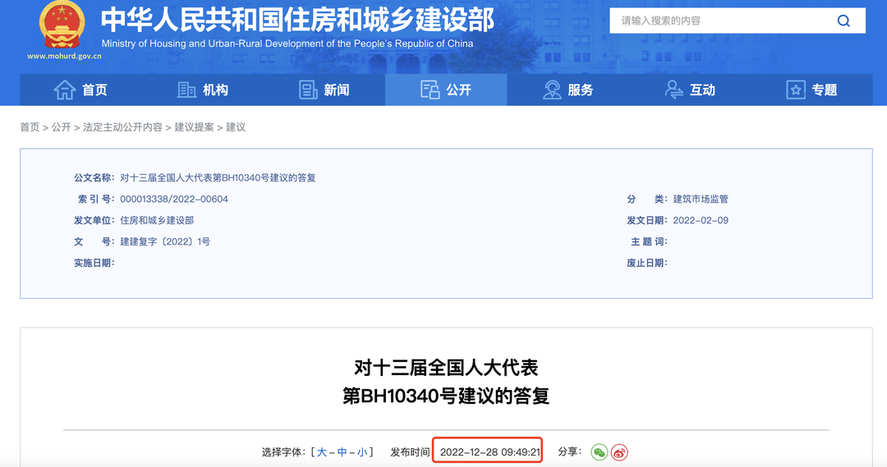887x467 pixels.
Task: Click the star icon for 专题
Action: 796,90
